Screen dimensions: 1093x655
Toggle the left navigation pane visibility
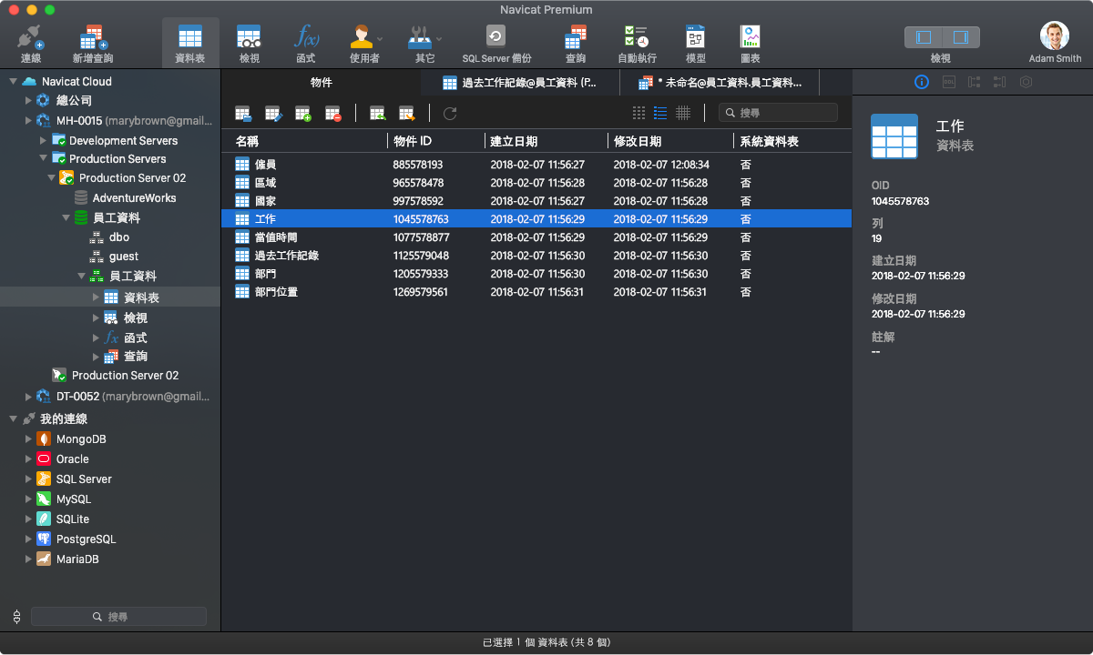point(924,37)
